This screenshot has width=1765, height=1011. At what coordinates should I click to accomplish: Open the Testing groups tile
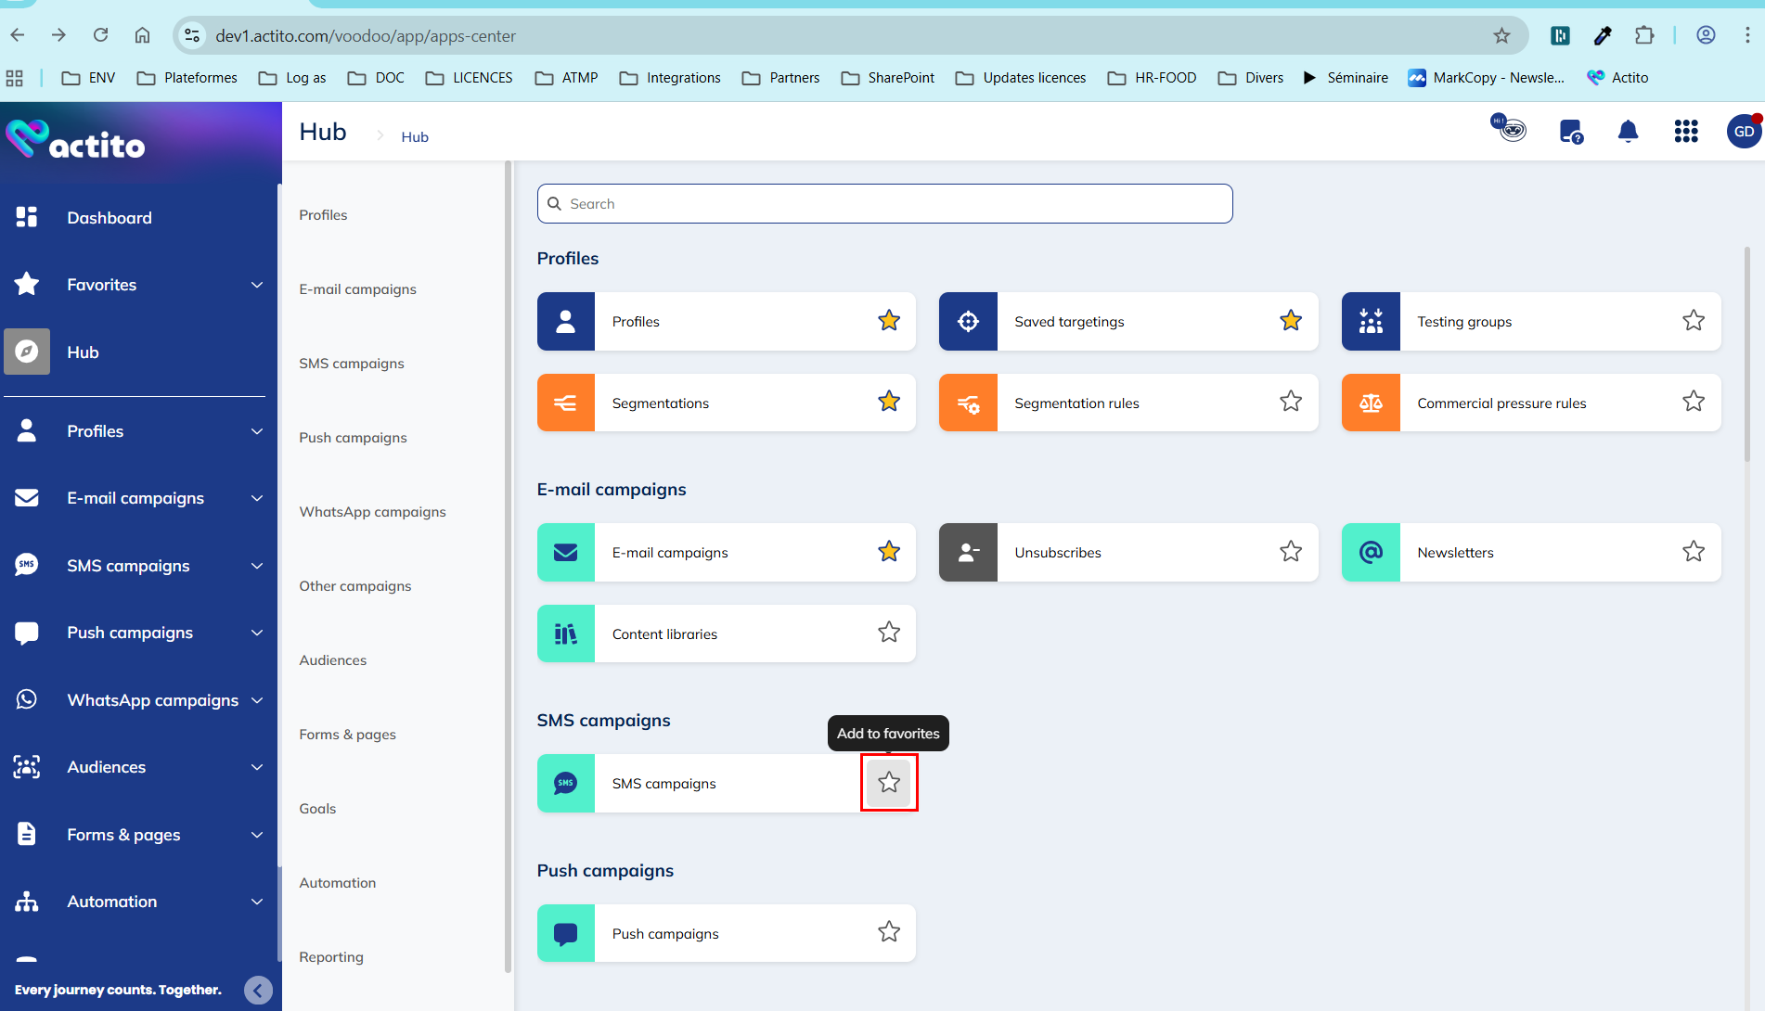tap(1529, 322)
